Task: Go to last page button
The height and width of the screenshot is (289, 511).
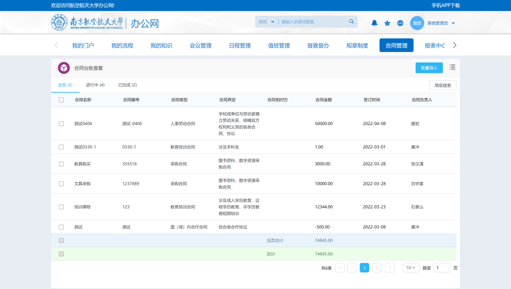Action: pyautogui.click(x=389, y=268)
